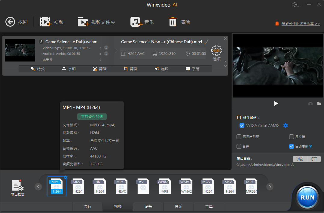The image size is (324, 213).
Task: Switch to the 工具 tab
Action: (209, 207)
